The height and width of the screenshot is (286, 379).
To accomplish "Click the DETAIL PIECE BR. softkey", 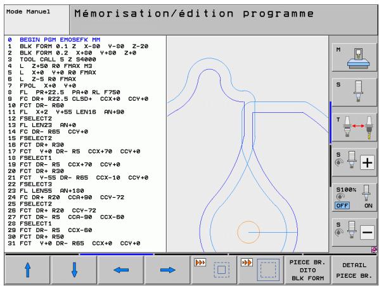I will click(354, 270).
